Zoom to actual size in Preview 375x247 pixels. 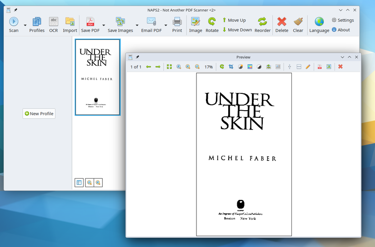[x=179, y=67]
